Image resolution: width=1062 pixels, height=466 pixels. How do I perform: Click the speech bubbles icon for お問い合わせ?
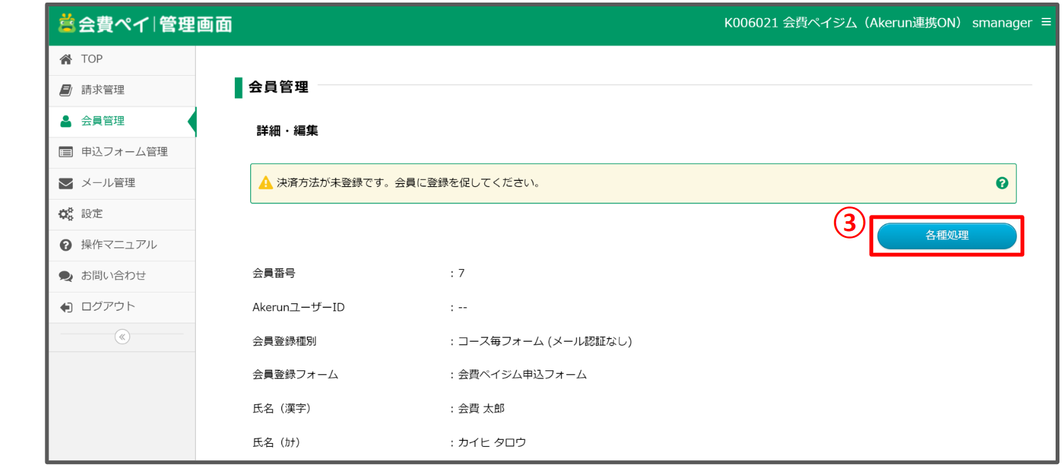click(x=66, y=276)
